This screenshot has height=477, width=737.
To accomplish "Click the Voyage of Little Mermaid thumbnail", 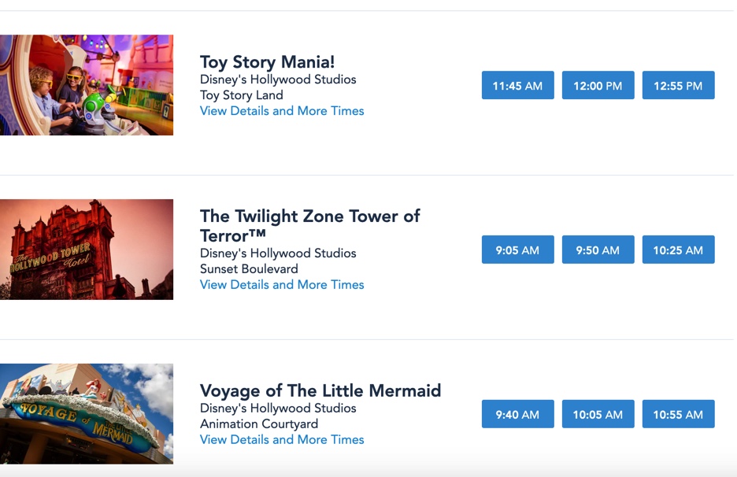I will (x=87, y=413).
